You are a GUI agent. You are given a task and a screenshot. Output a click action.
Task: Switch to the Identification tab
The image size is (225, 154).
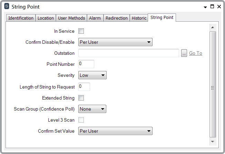(x=21, y=18)
